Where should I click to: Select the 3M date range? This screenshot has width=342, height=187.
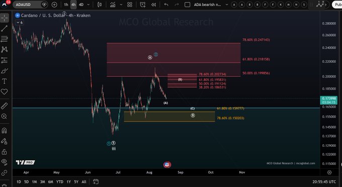[43, 182]
